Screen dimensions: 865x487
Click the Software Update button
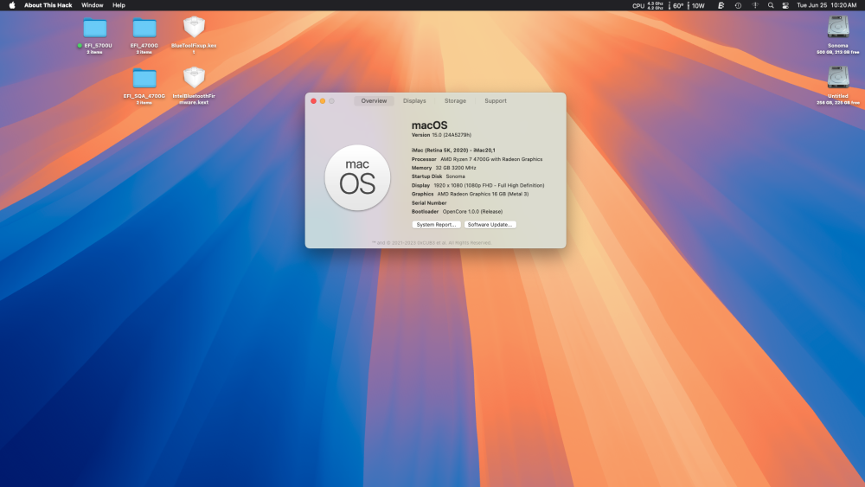490,225
